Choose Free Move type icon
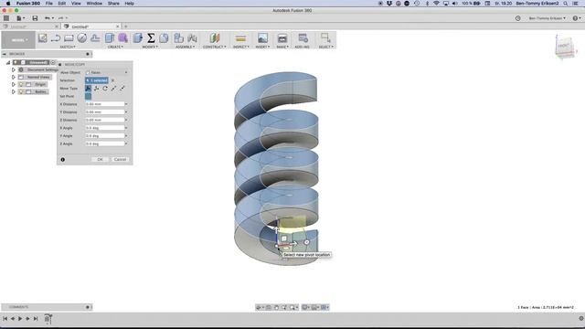 coord(88,89)
